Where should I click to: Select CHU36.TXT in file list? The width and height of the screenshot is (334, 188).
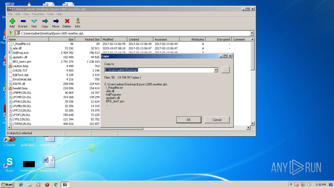coord(20,70)
